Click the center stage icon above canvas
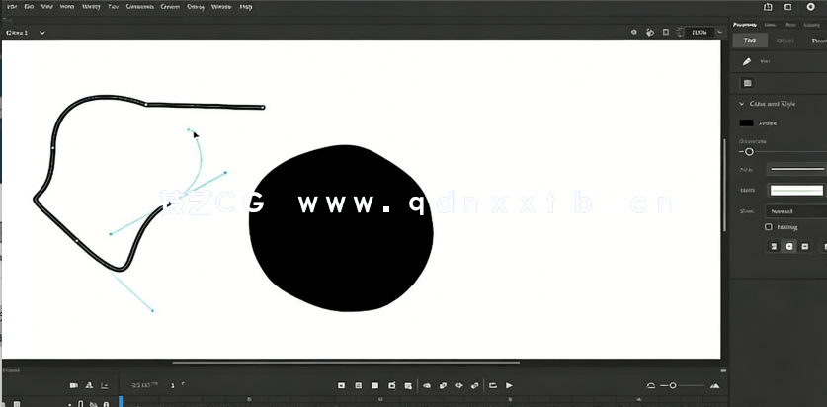Screen dimensions: 827x407 633,33
